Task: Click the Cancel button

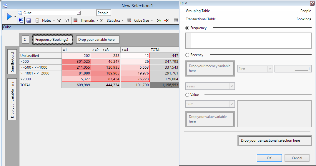Action: (297, 158)
